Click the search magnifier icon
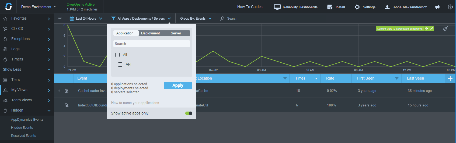 [222, 19]
